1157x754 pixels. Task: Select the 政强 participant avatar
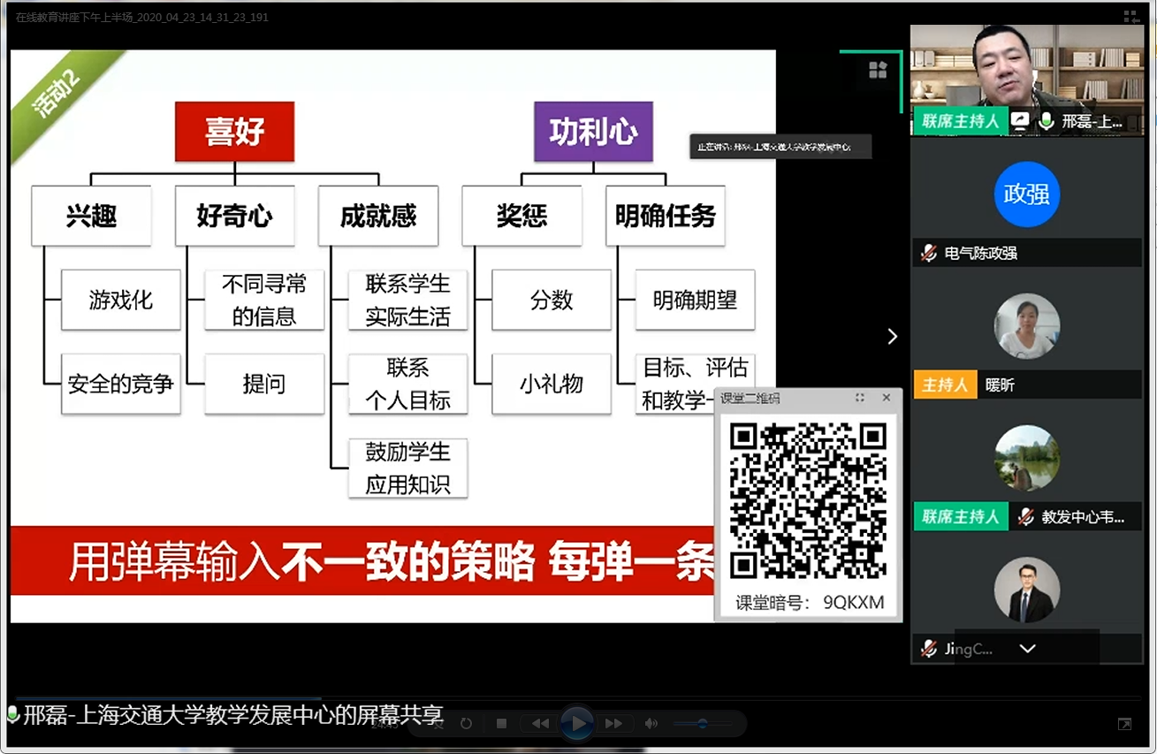[1026, 194]
